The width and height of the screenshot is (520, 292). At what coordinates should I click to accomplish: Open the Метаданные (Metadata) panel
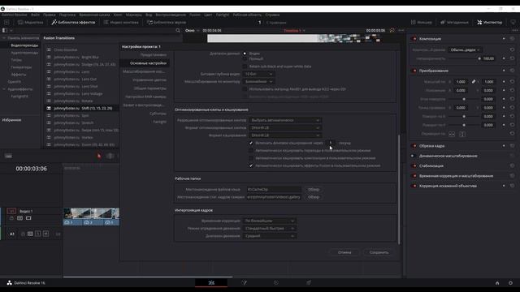pyautogui.click(x=454, y=22)
